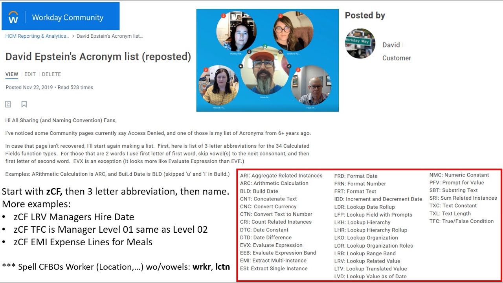
Task: Select the DELETE tab
Action: [51, 74]
